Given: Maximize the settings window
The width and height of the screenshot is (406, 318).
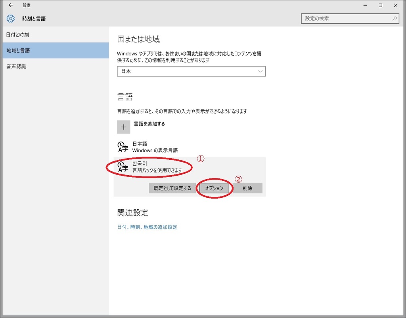Looking at the screenshot, I should pyautogui.click(x=380, y=6).
